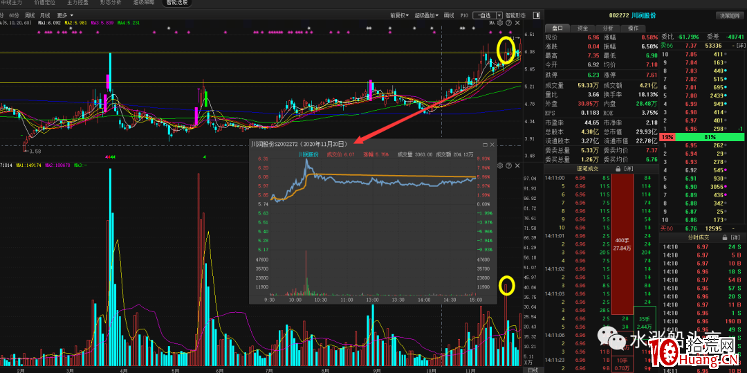Open 智能形态 pattern tool
The height and width of the screenshot is (373, 747).
515,15
